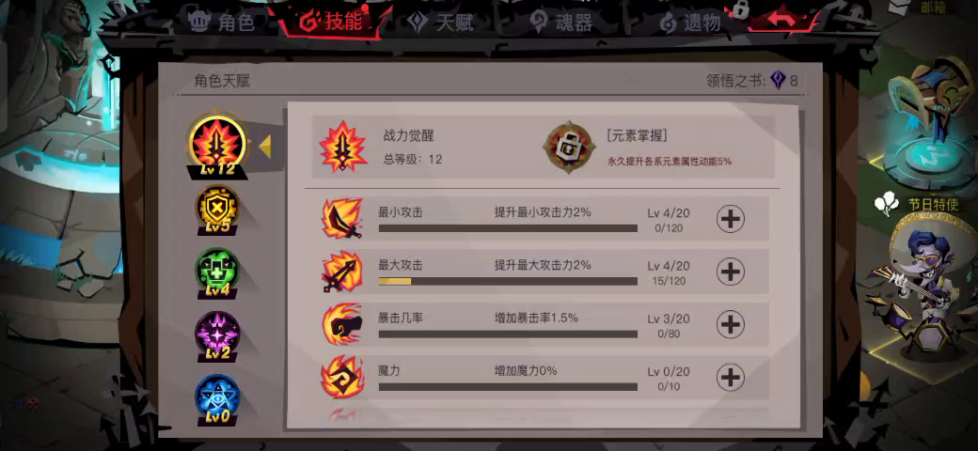Switch to the 角色 tab
The height and width of the screenshot is (451, 978).
[223, 23]
